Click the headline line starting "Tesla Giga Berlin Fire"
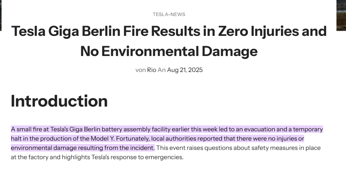Screen dimensions: 346x169 pos(169,31)
